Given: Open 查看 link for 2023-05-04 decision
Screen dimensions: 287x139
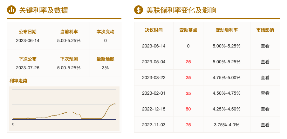Looking at the screenshot, I should [265, 62].
